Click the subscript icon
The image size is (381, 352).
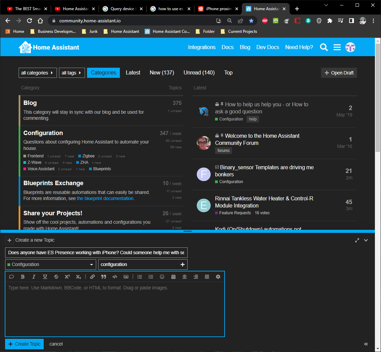78,277
